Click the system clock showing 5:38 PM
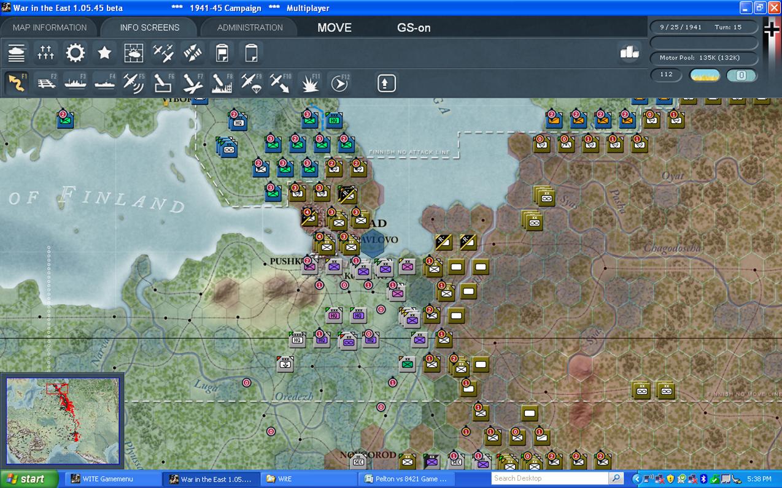The width and height of the screenshot is (782, 488). pyautogui.click(x=759, y=479)
